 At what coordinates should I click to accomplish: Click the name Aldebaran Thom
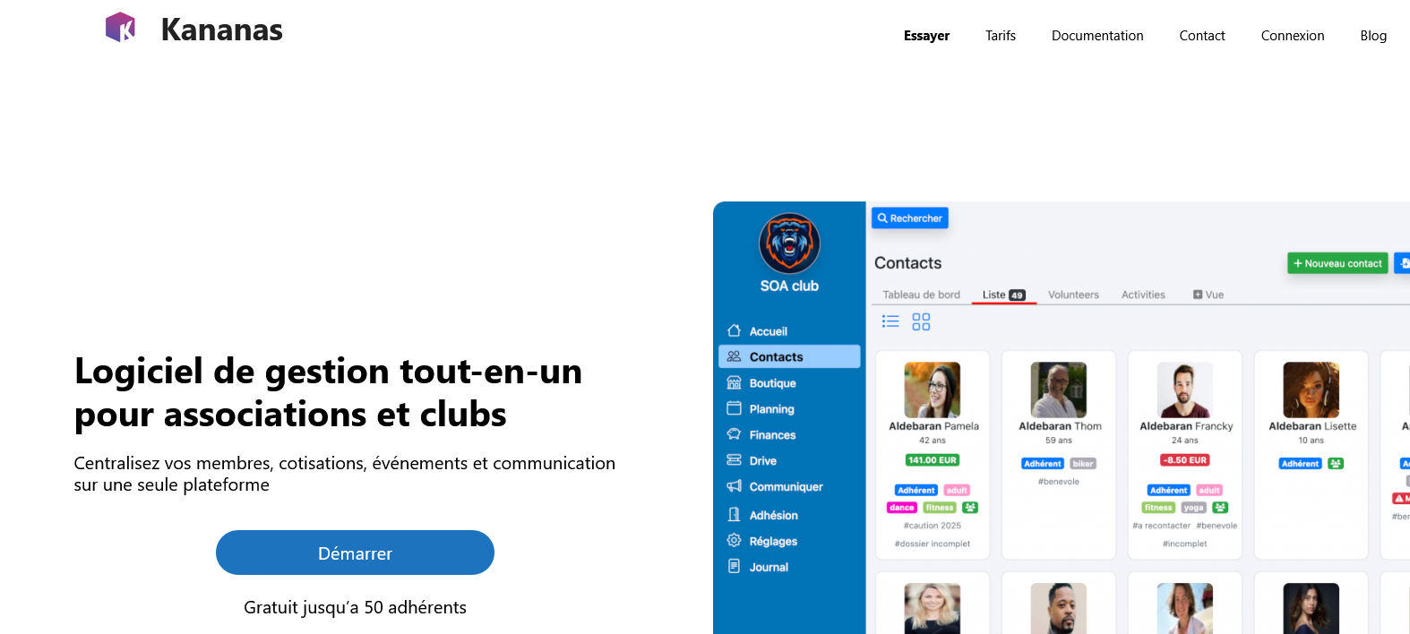click(x=1060, y=426)
